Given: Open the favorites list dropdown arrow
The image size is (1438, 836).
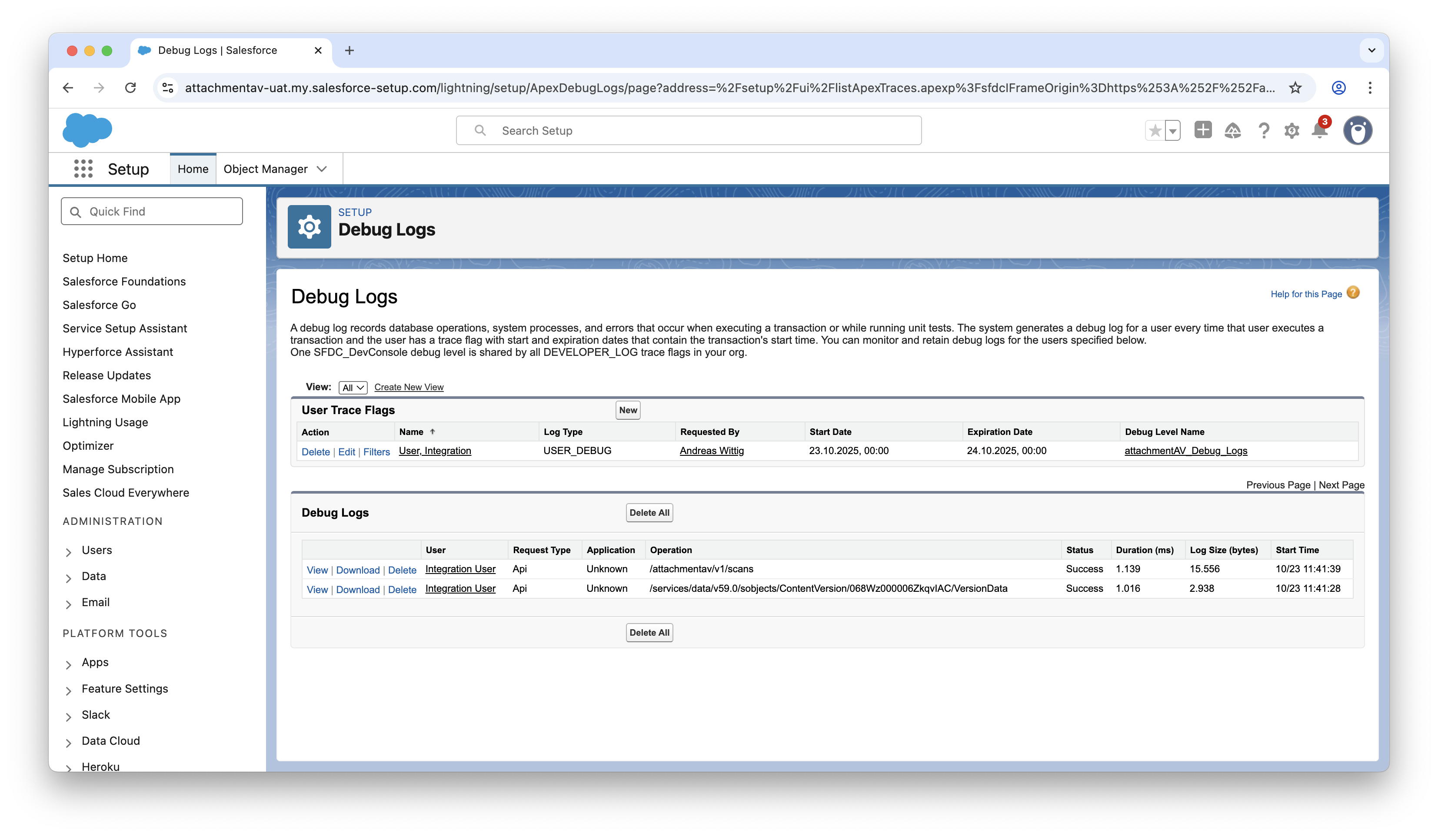Looking at the screenshot, I should pos(1173,131).
